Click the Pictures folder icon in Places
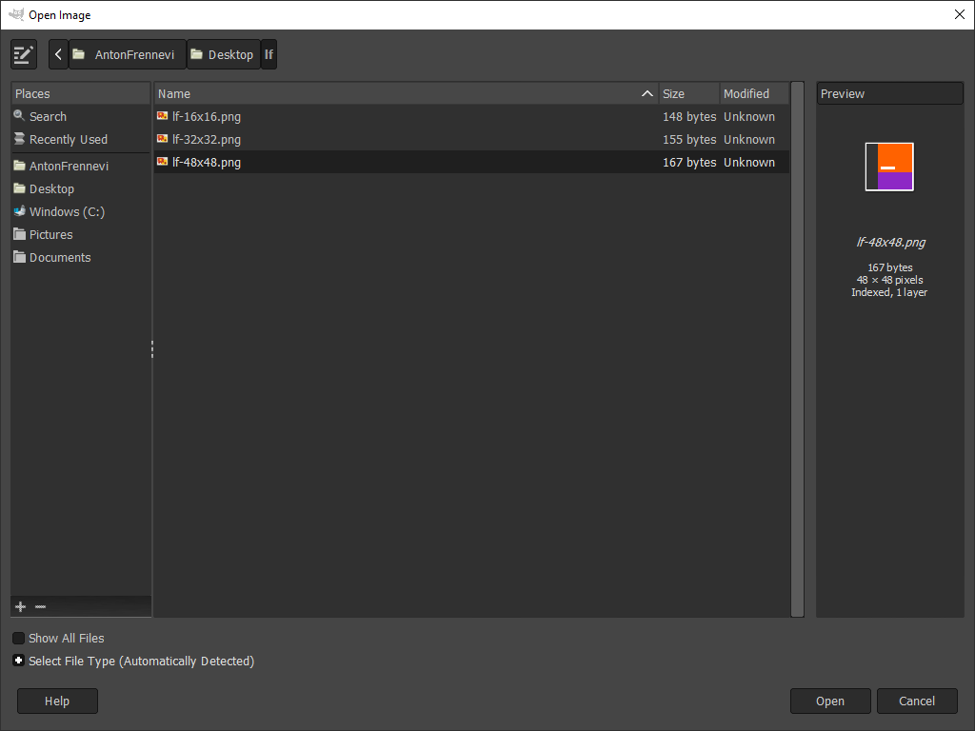This screenshot has width=975, height=731. pyautogui.click(x=19, y=234)
